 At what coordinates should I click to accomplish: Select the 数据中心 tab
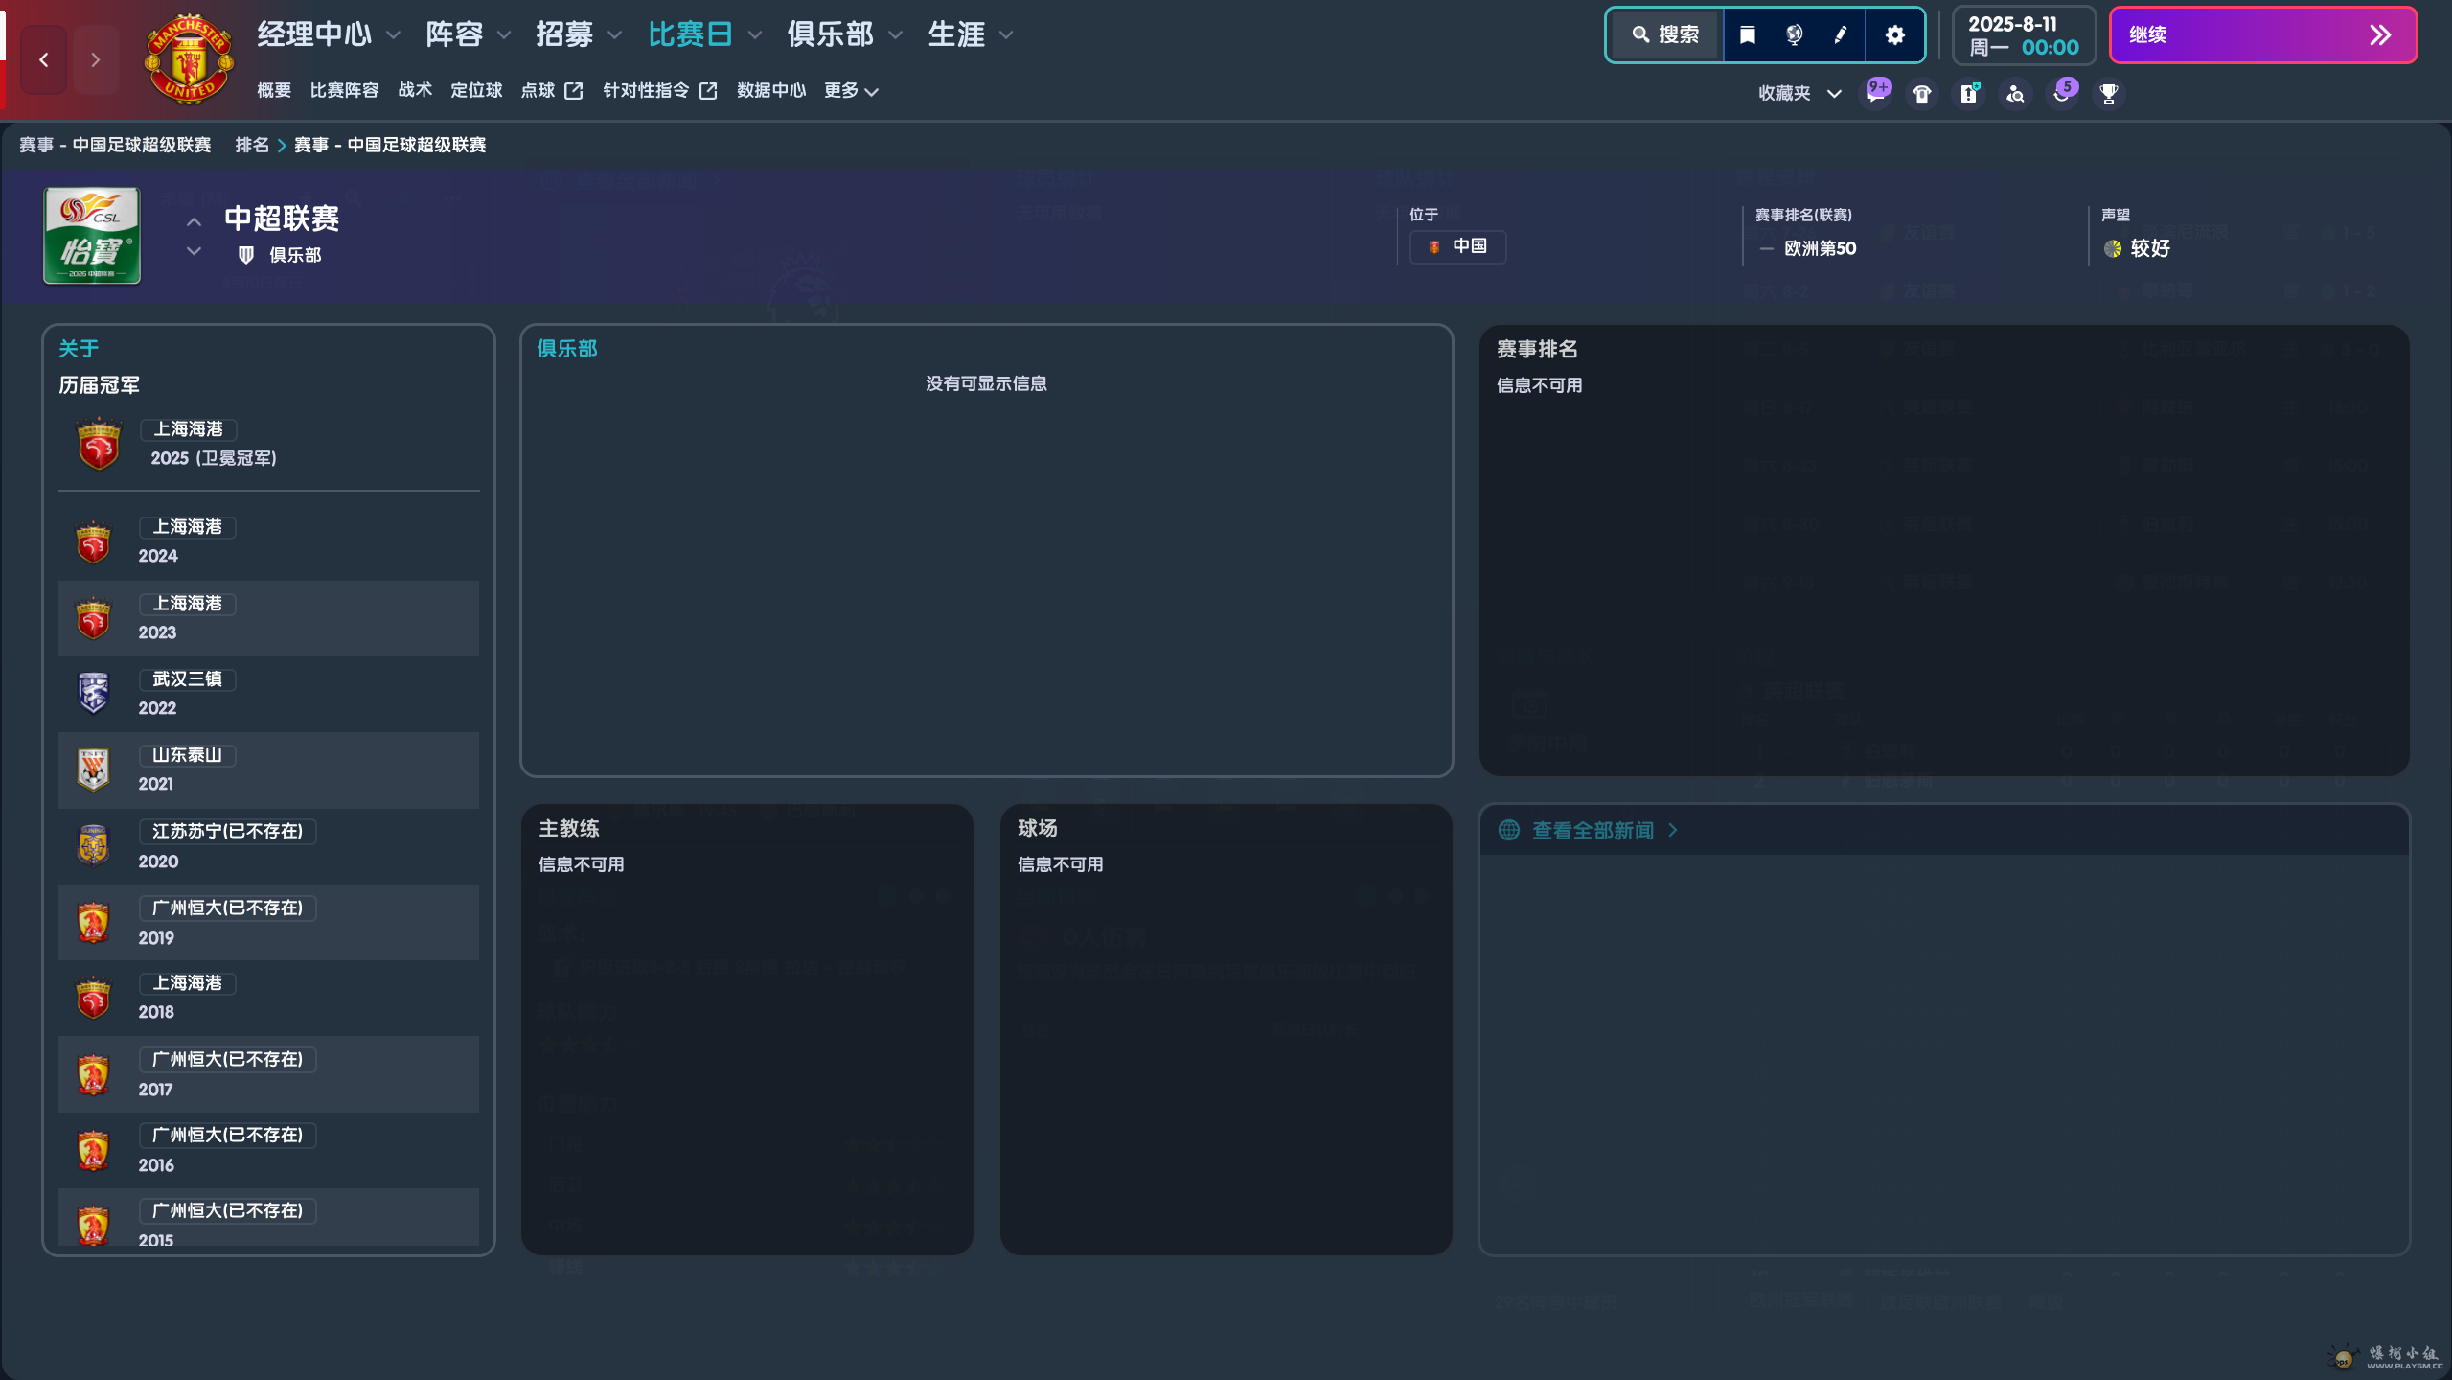[771, 90]
